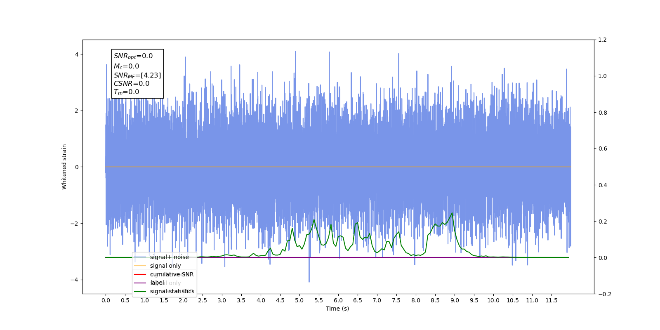Click the 9.5 tick on the time axis
This screenshot has height=330, width=660.
pyautogui.click(x=474, y=300)
